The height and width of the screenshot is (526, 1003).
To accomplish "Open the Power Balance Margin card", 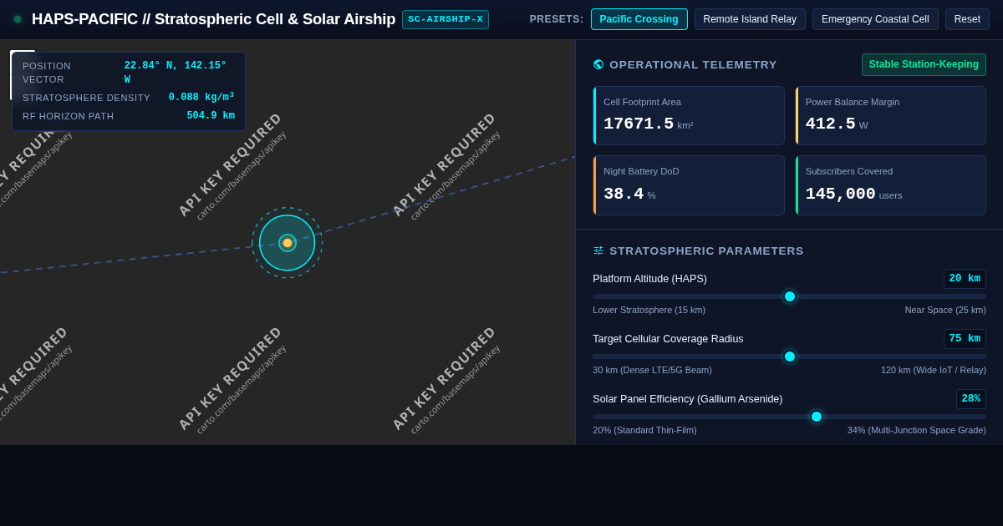I will (890, 116).
